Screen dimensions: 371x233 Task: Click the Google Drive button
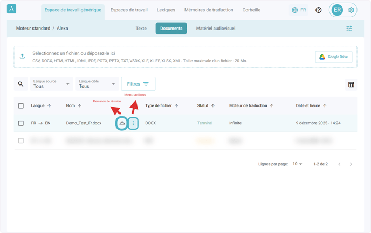click(x=334, y=57)
